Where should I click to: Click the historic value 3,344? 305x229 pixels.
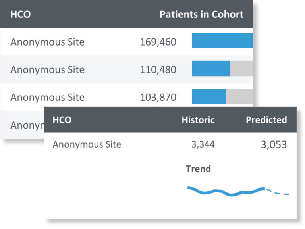(203, 144)
